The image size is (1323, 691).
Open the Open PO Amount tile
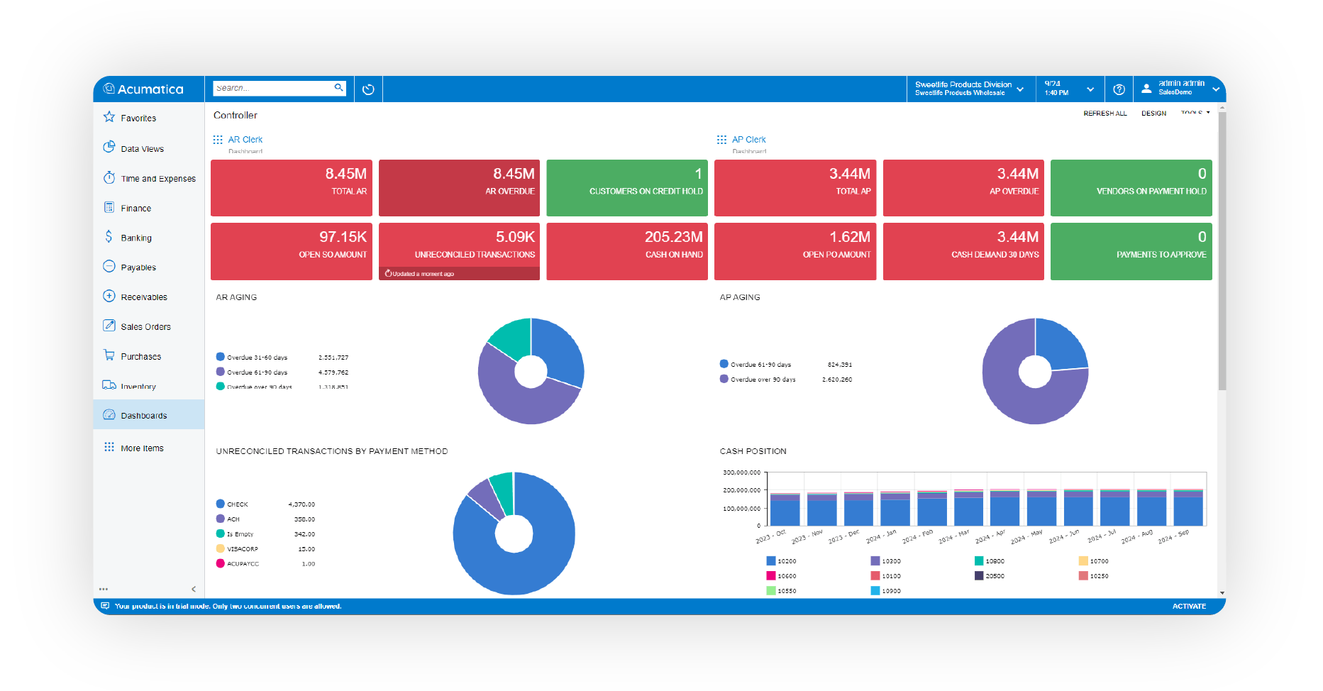[795, 251]
